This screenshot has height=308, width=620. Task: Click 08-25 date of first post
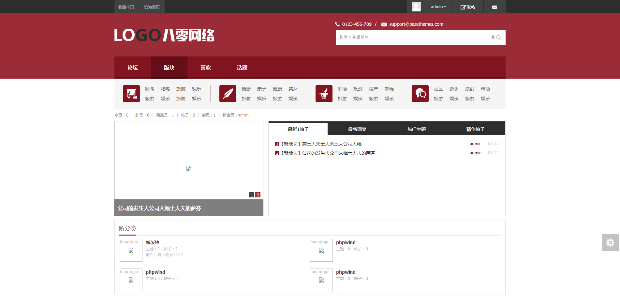click(x=493, y=144)
